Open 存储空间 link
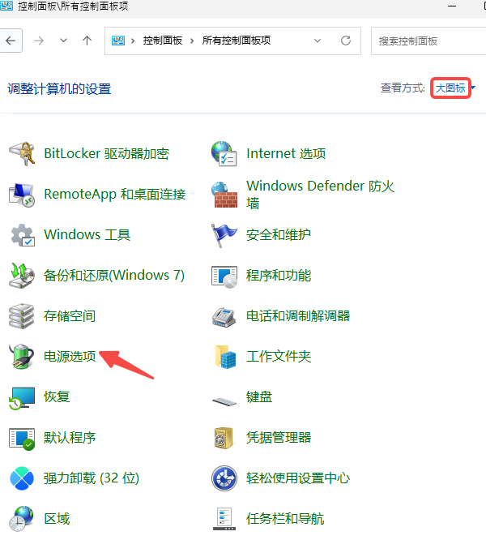The height and width of the screenshot is (540, 486). point(70,316)
